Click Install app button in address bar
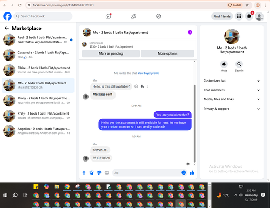The height and width of the screenshot is (208, 270). pos(235,5)
